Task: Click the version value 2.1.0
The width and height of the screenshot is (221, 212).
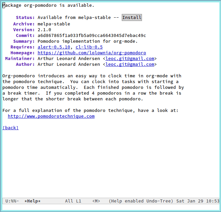Action: tap(44, 30)
